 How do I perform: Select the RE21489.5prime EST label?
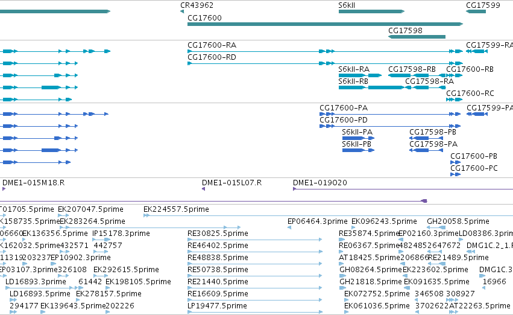pyautogui.click(x=458, y=258)
